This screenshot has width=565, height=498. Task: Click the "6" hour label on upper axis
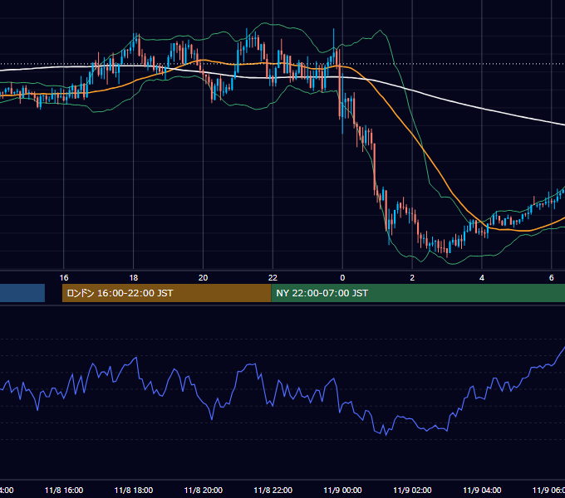pos(552,278)
